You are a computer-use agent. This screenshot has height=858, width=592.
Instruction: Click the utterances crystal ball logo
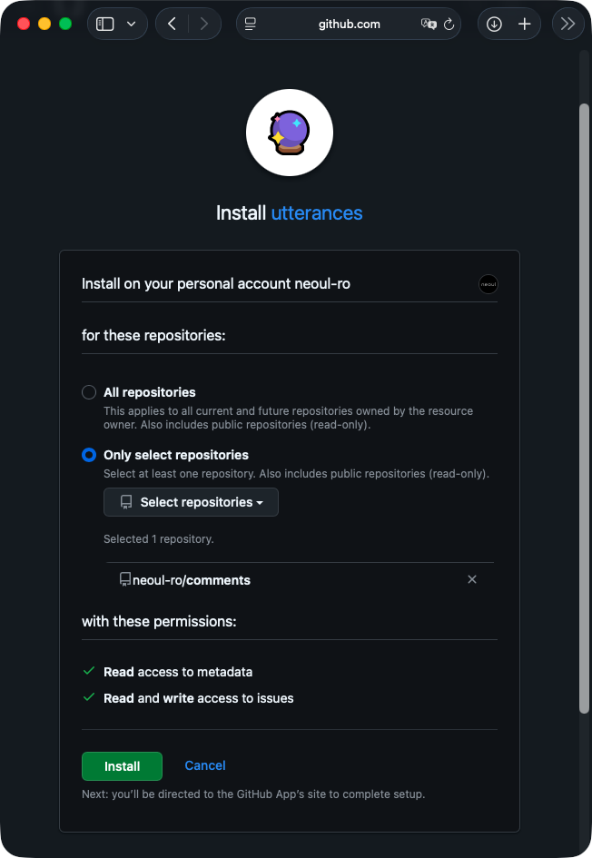(290, 133)
